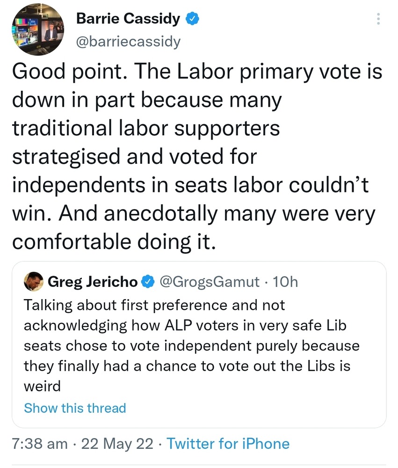Click Barrie Cassidy's blue verified badge
Viewport: 398px width, 468px height.
(193, 19)
